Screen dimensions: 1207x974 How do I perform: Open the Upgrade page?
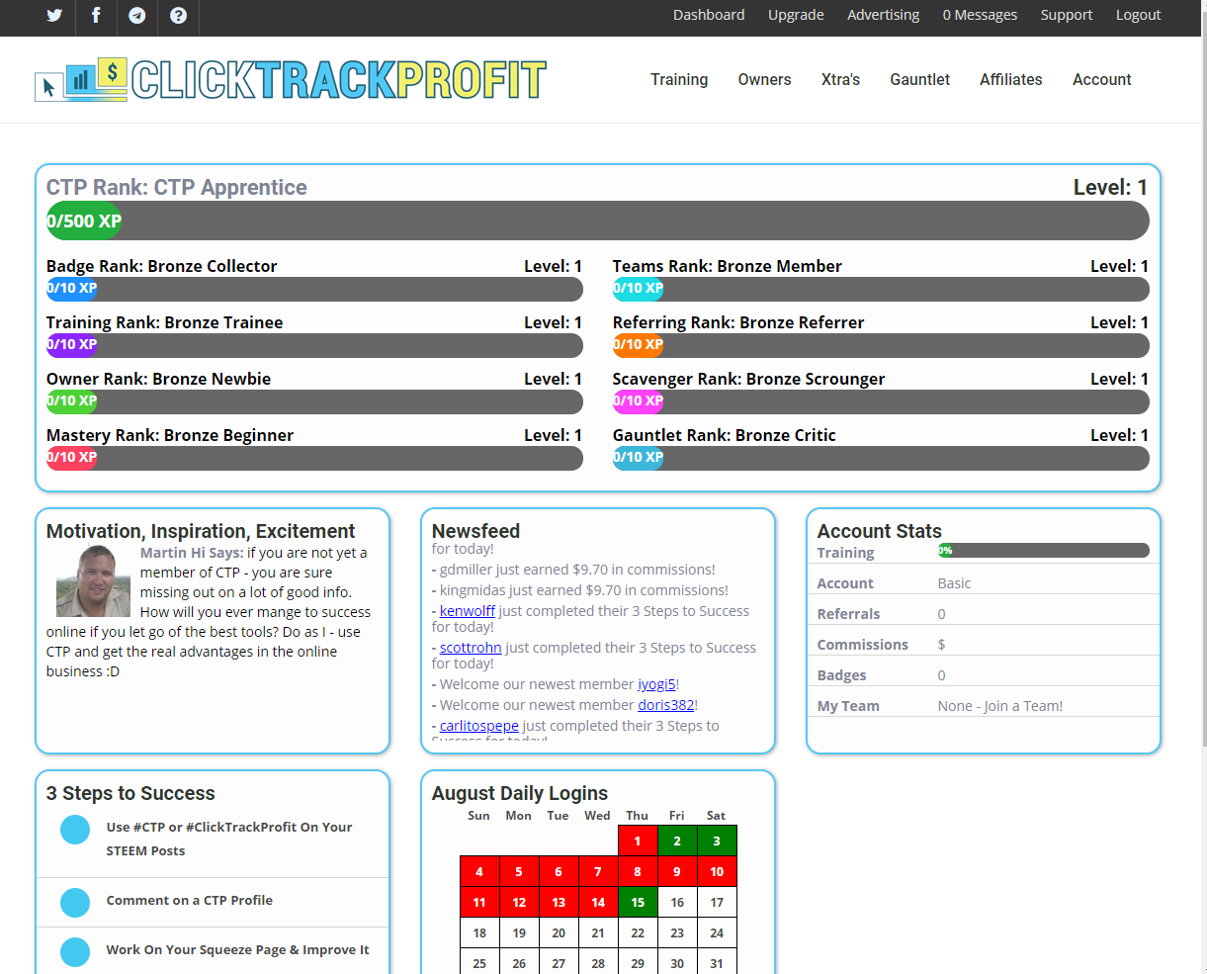796,15
